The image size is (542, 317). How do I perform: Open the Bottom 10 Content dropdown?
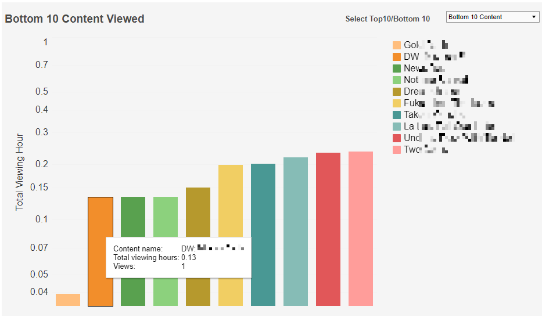tap(493, 17)
